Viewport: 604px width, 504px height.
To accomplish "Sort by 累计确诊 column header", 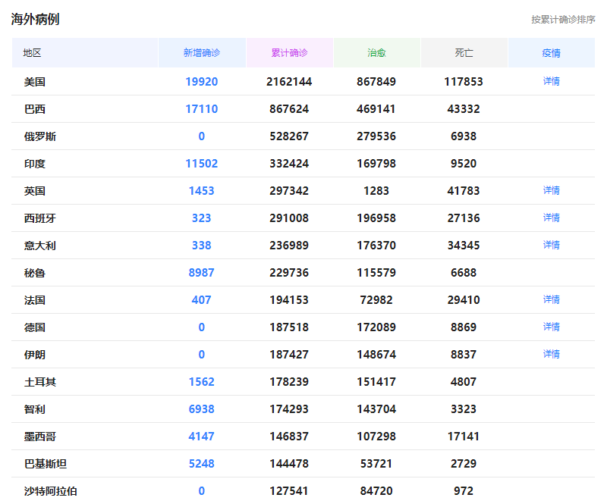I will point(290,53).
